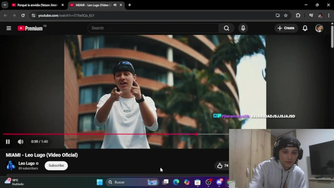334x188 pixels.
Task: Install the app via address bar icon
Action: 278,15
